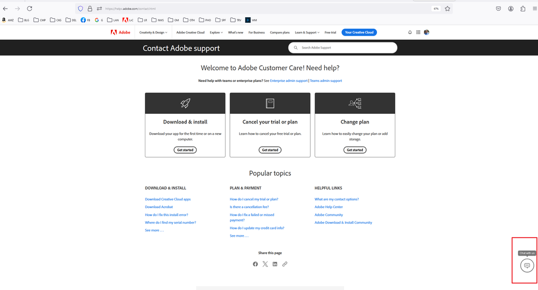Click the Adobe logo in the site header

(121, 32)
